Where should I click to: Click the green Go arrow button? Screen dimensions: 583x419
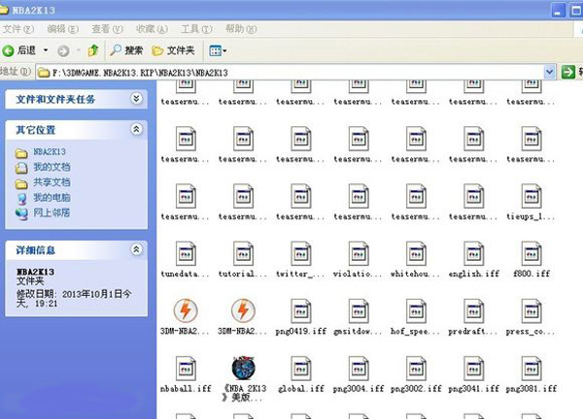click(567, 72)
